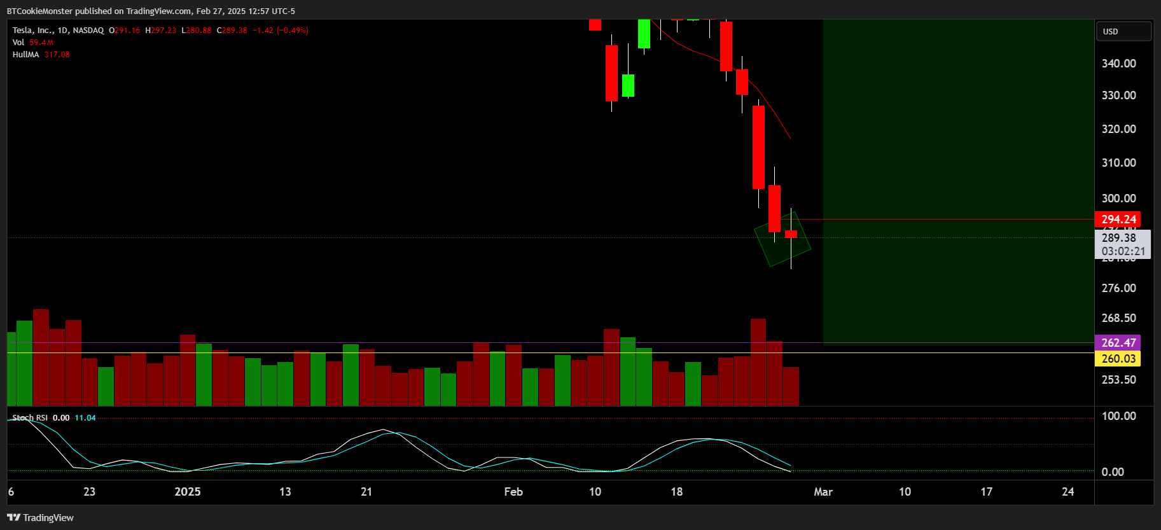This screenshot has width=1161, height=530.
Task: Select the HullMA 317.08 indicator legend
Action: [41, 54]
